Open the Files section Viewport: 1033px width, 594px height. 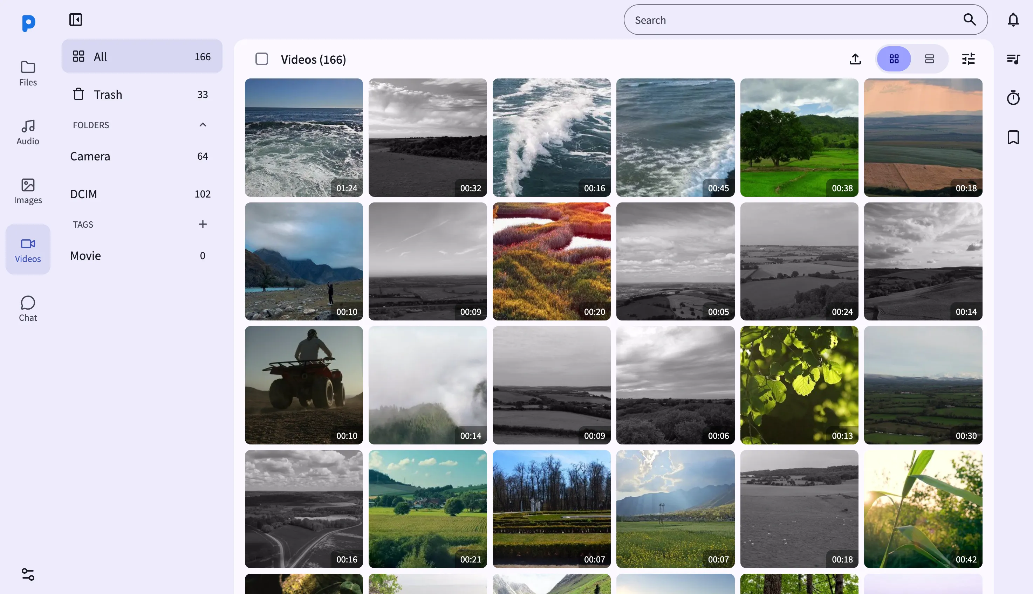tap(28, 73)
